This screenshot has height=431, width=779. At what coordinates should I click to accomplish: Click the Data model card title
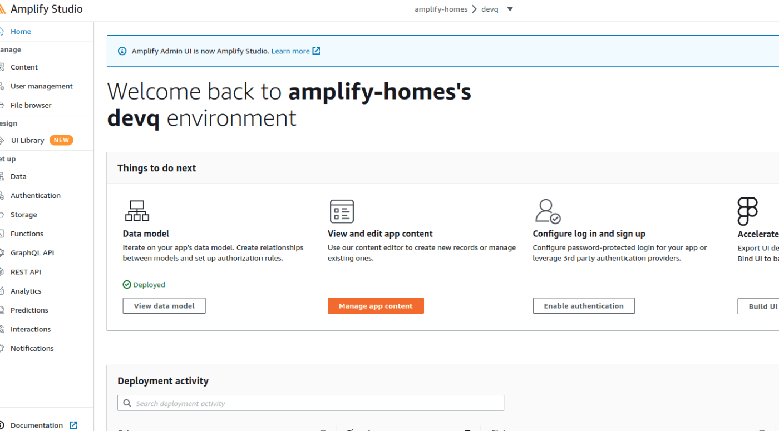click(146, 234)
